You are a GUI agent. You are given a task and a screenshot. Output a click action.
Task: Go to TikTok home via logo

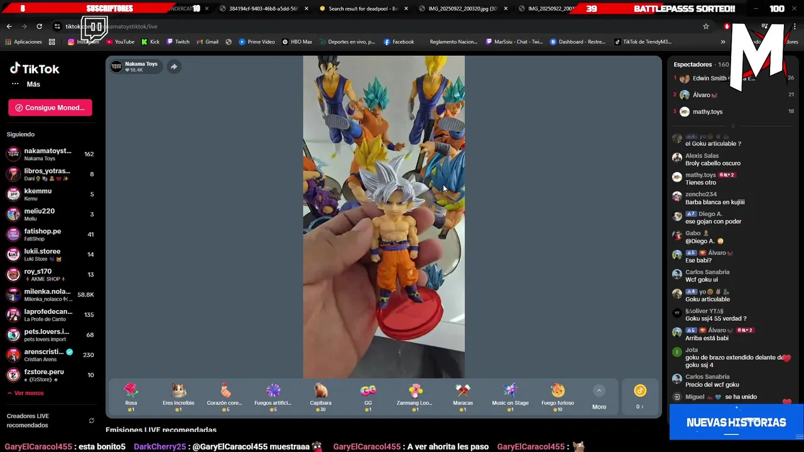[x=35, y=69]
